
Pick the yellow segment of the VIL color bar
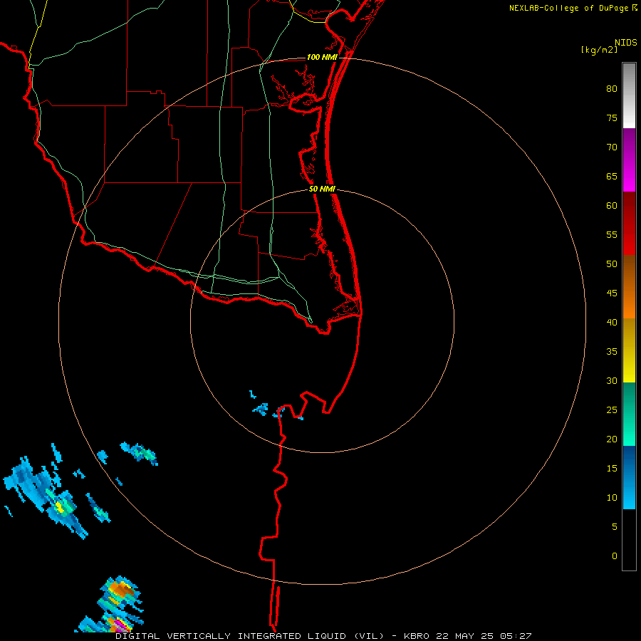(629, 350)
